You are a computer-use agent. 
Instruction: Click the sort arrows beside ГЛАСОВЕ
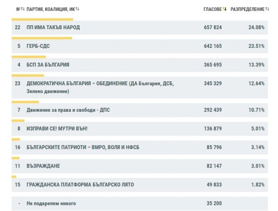coord(225,9)
